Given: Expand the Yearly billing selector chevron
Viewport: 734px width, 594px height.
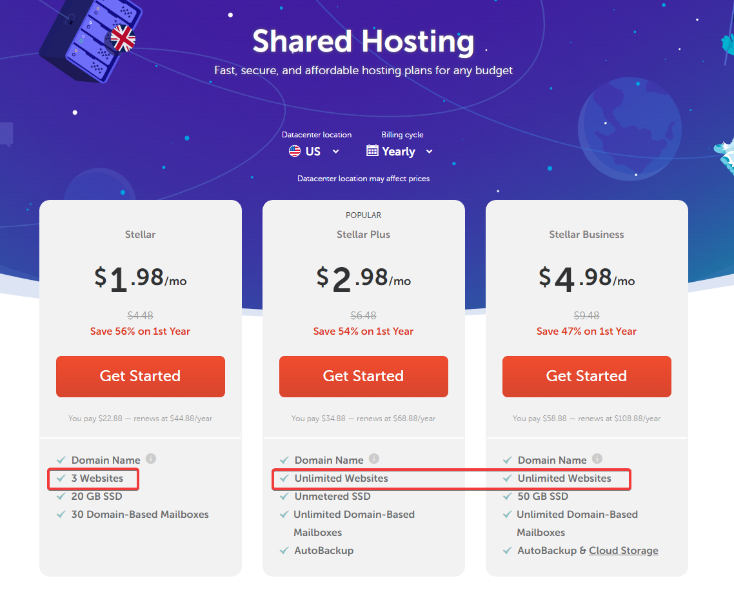Looking at the screenshot, I should (x=430, y=151).
